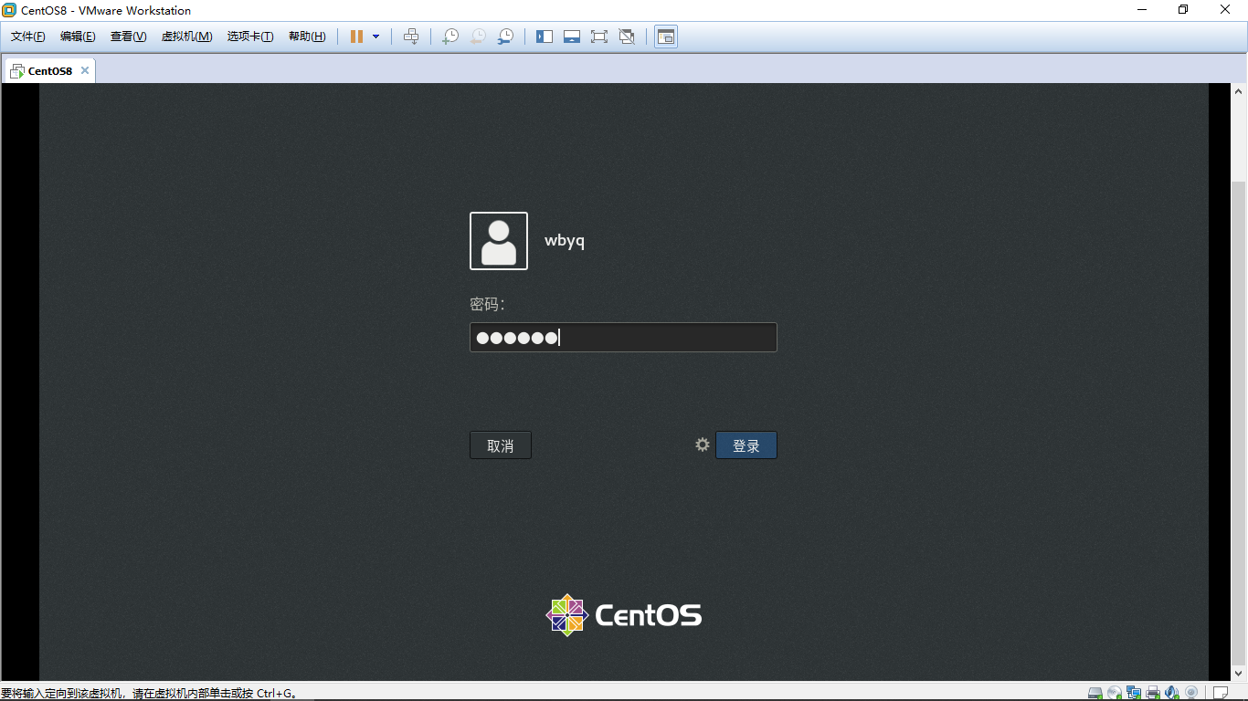This screenshot has width=1248, height=701.
Task: Take a snapshot of the virtual machine
Action: [x=450, y=37]
